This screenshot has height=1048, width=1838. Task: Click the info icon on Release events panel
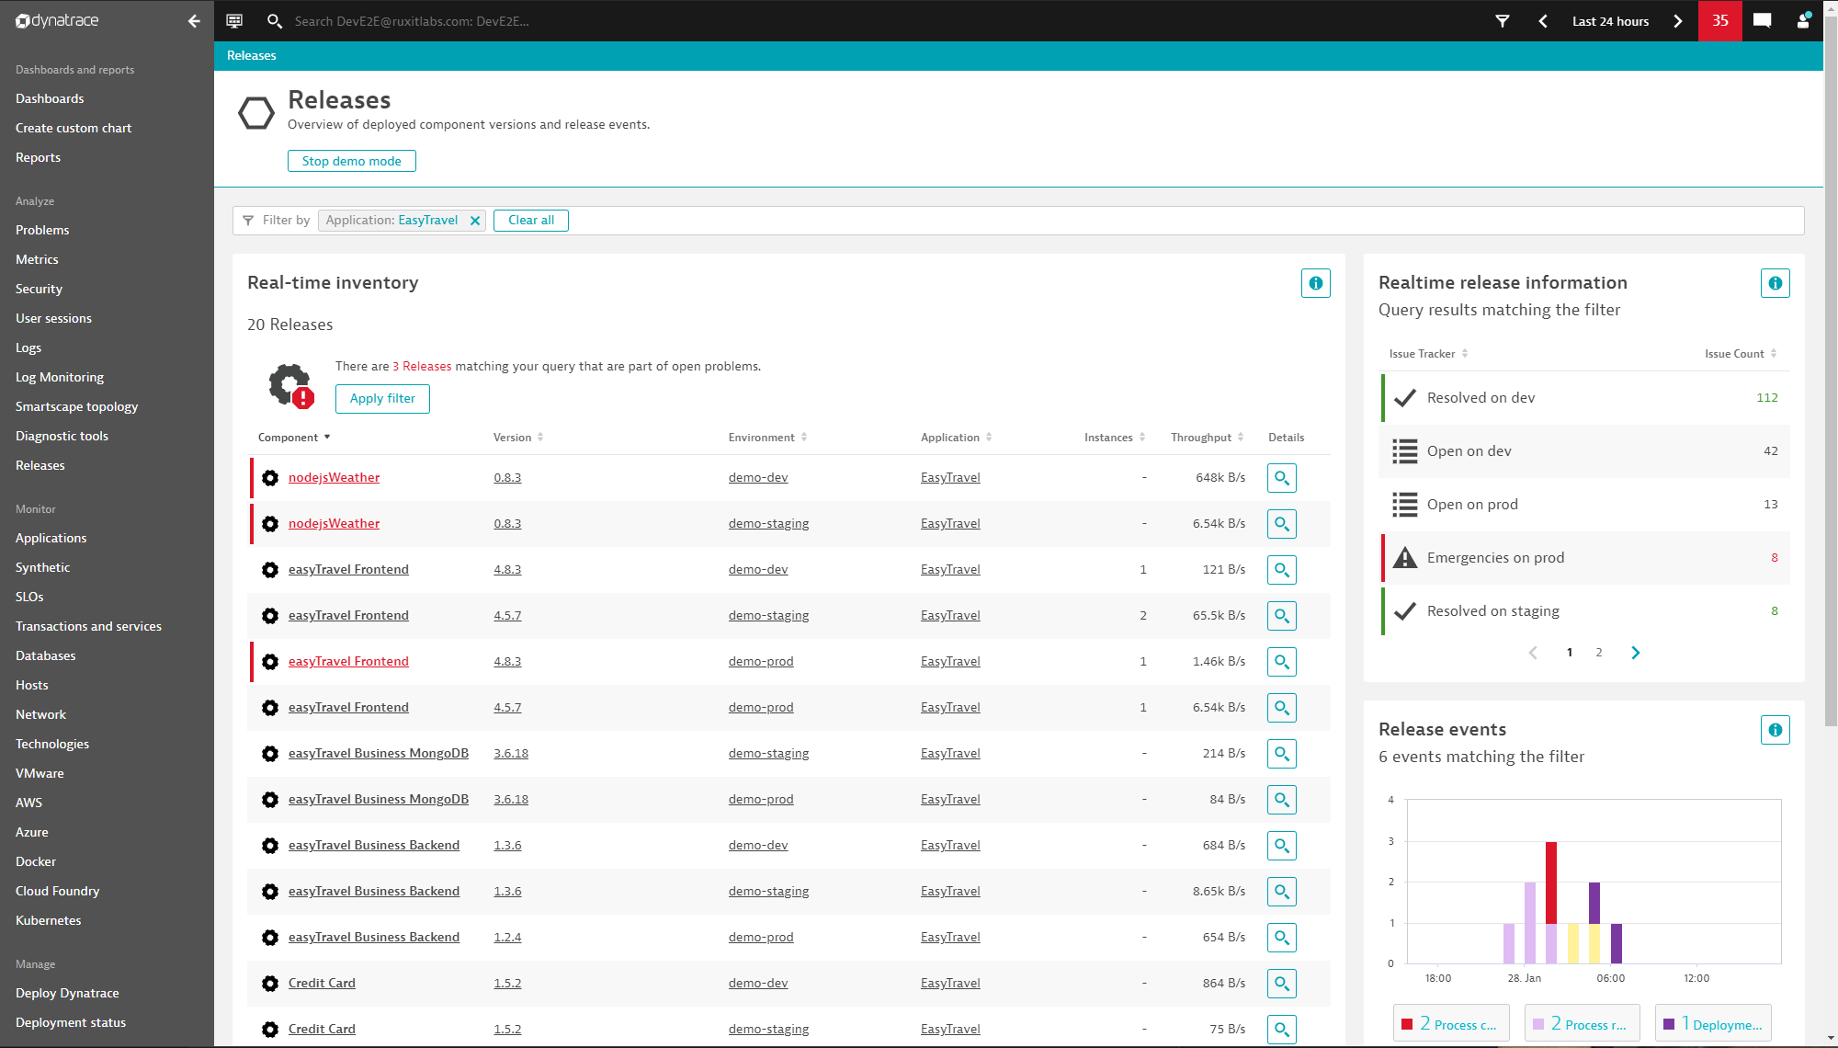(1776, 729)
